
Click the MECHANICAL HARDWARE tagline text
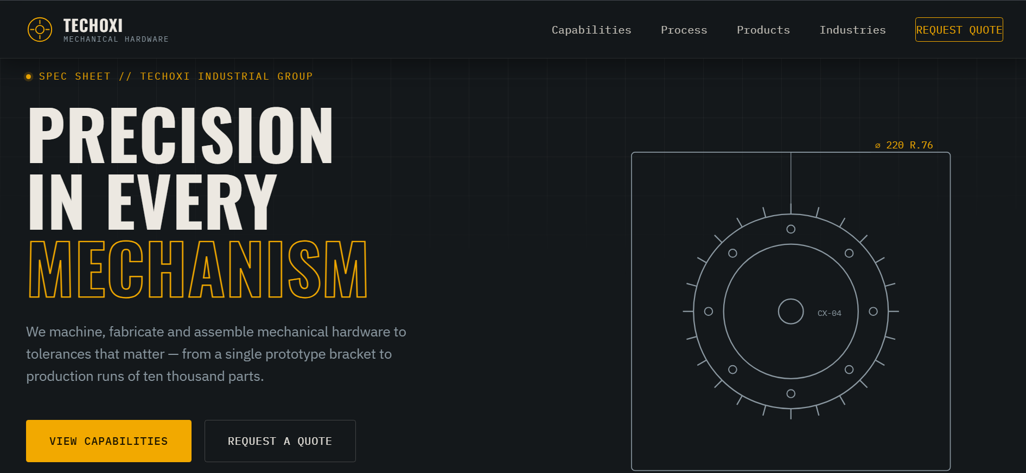[116, 39]
